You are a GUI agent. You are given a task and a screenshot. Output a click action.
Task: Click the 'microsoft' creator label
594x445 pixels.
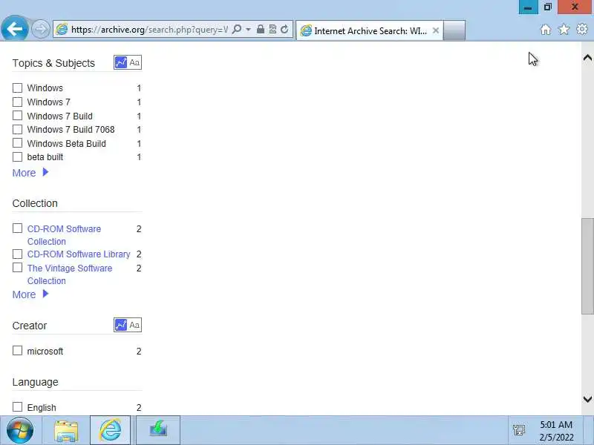tap(45, 352)
